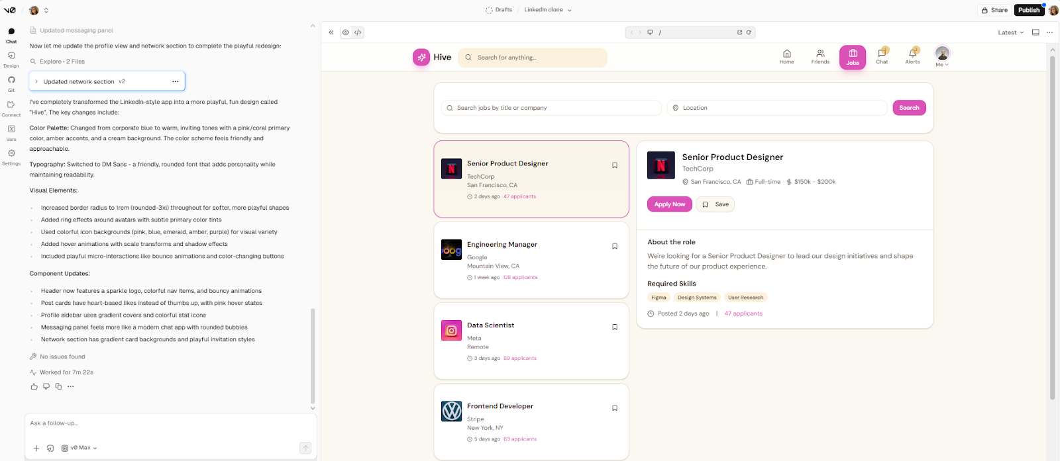Viewport: 1060px width, 461px height.
Task: Select the Frontend Developer job card
Action: coord(531,421)
